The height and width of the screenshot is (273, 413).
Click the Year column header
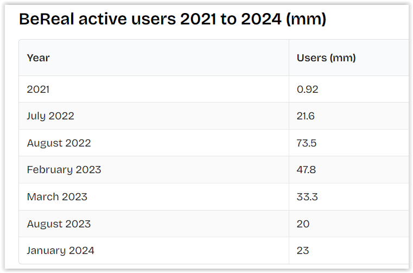click(x=38, y=58)
